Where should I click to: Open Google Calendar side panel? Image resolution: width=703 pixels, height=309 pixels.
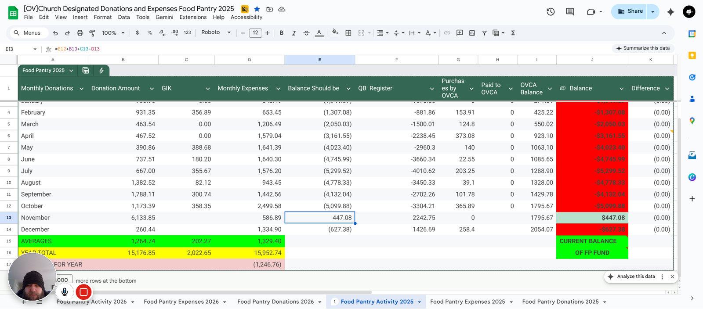click(x=692, y=34)
